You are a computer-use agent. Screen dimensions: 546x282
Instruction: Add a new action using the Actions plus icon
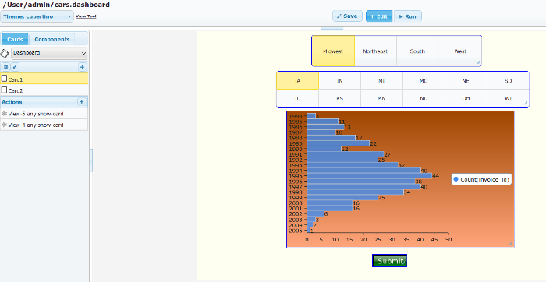(81, 102)
